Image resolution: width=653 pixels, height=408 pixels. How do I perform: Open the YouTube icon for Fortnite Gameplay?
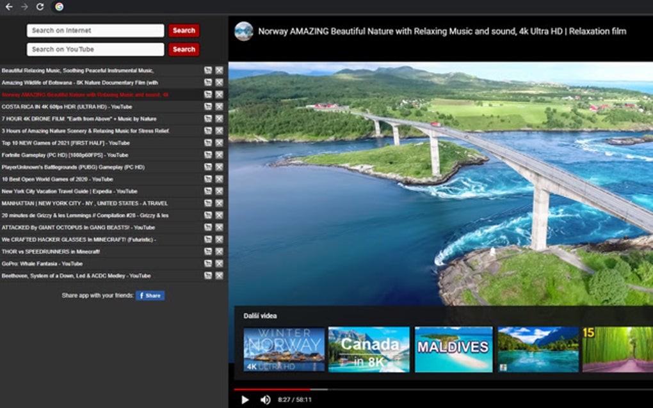point(208,155)
